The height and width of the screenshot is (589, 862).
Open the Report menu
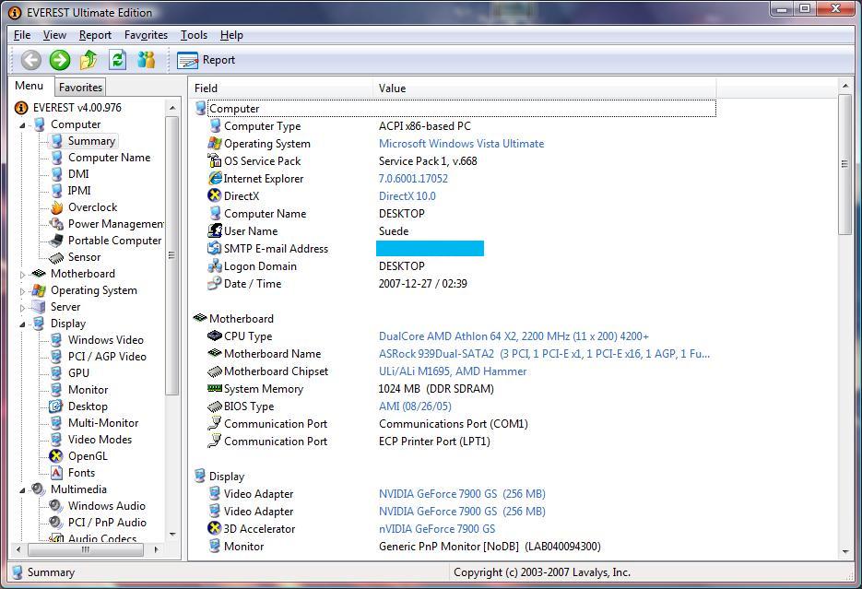click(x=95, y=35)
